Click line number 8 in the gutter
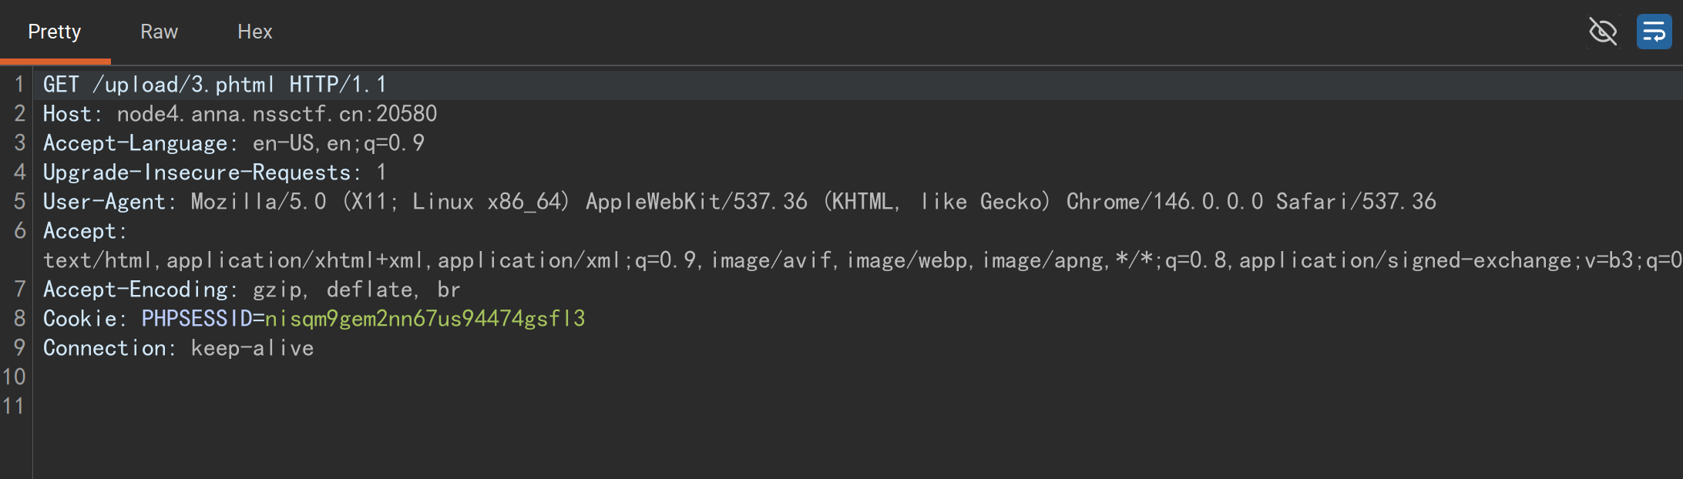1683x479 pixels. coord(19,319)
